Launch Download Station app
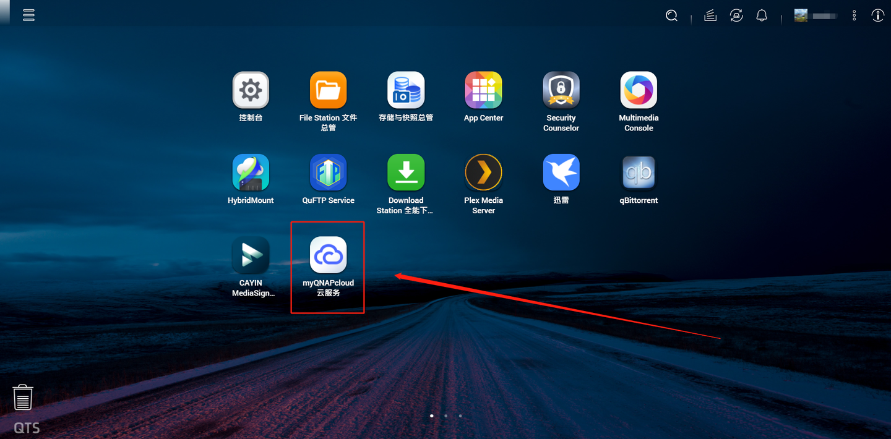 tap(406, 173)
